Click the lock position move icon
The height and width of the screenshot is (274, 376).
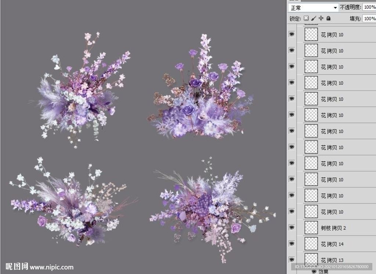[x=321, y=18]
